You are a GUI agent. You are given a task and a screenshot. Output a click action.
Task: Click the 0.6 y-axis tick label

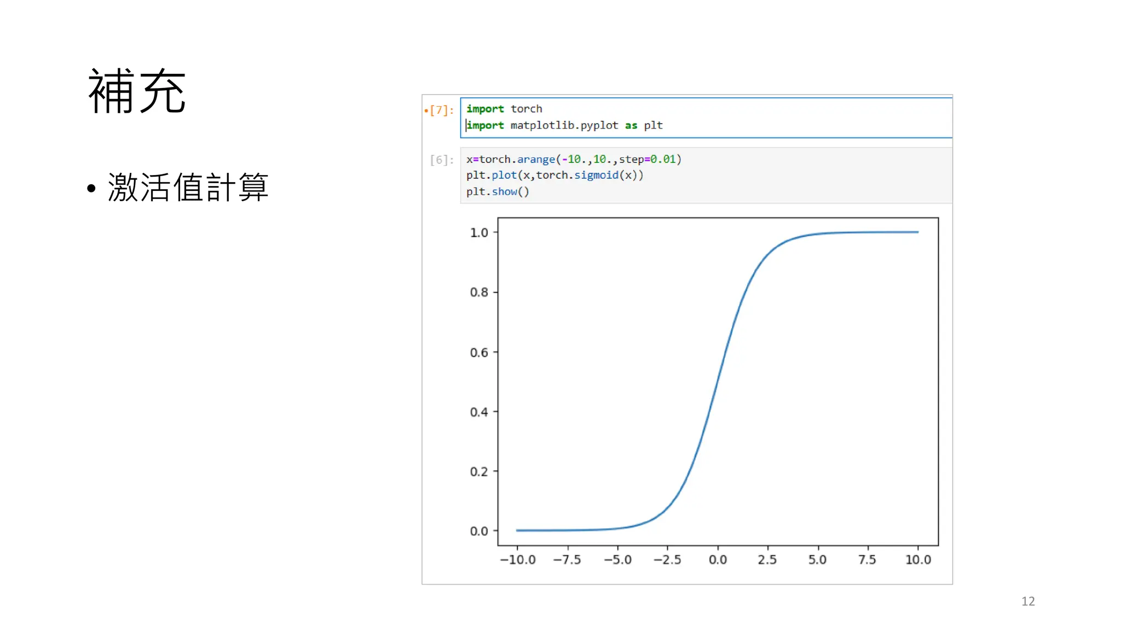coord(479,352)
